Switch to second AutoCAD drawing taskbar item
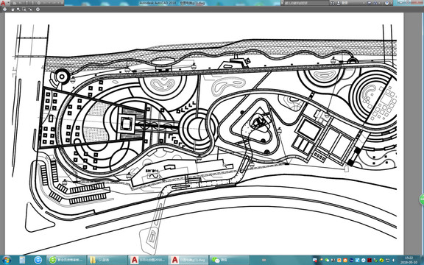Image resolution: width=424 pixels, height=265 pixels. pyautogui.click(x=188, y=260)
